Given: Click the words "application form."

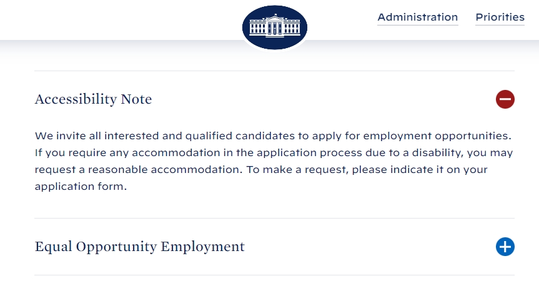Looking at the screenshot, I should point(81,187).
